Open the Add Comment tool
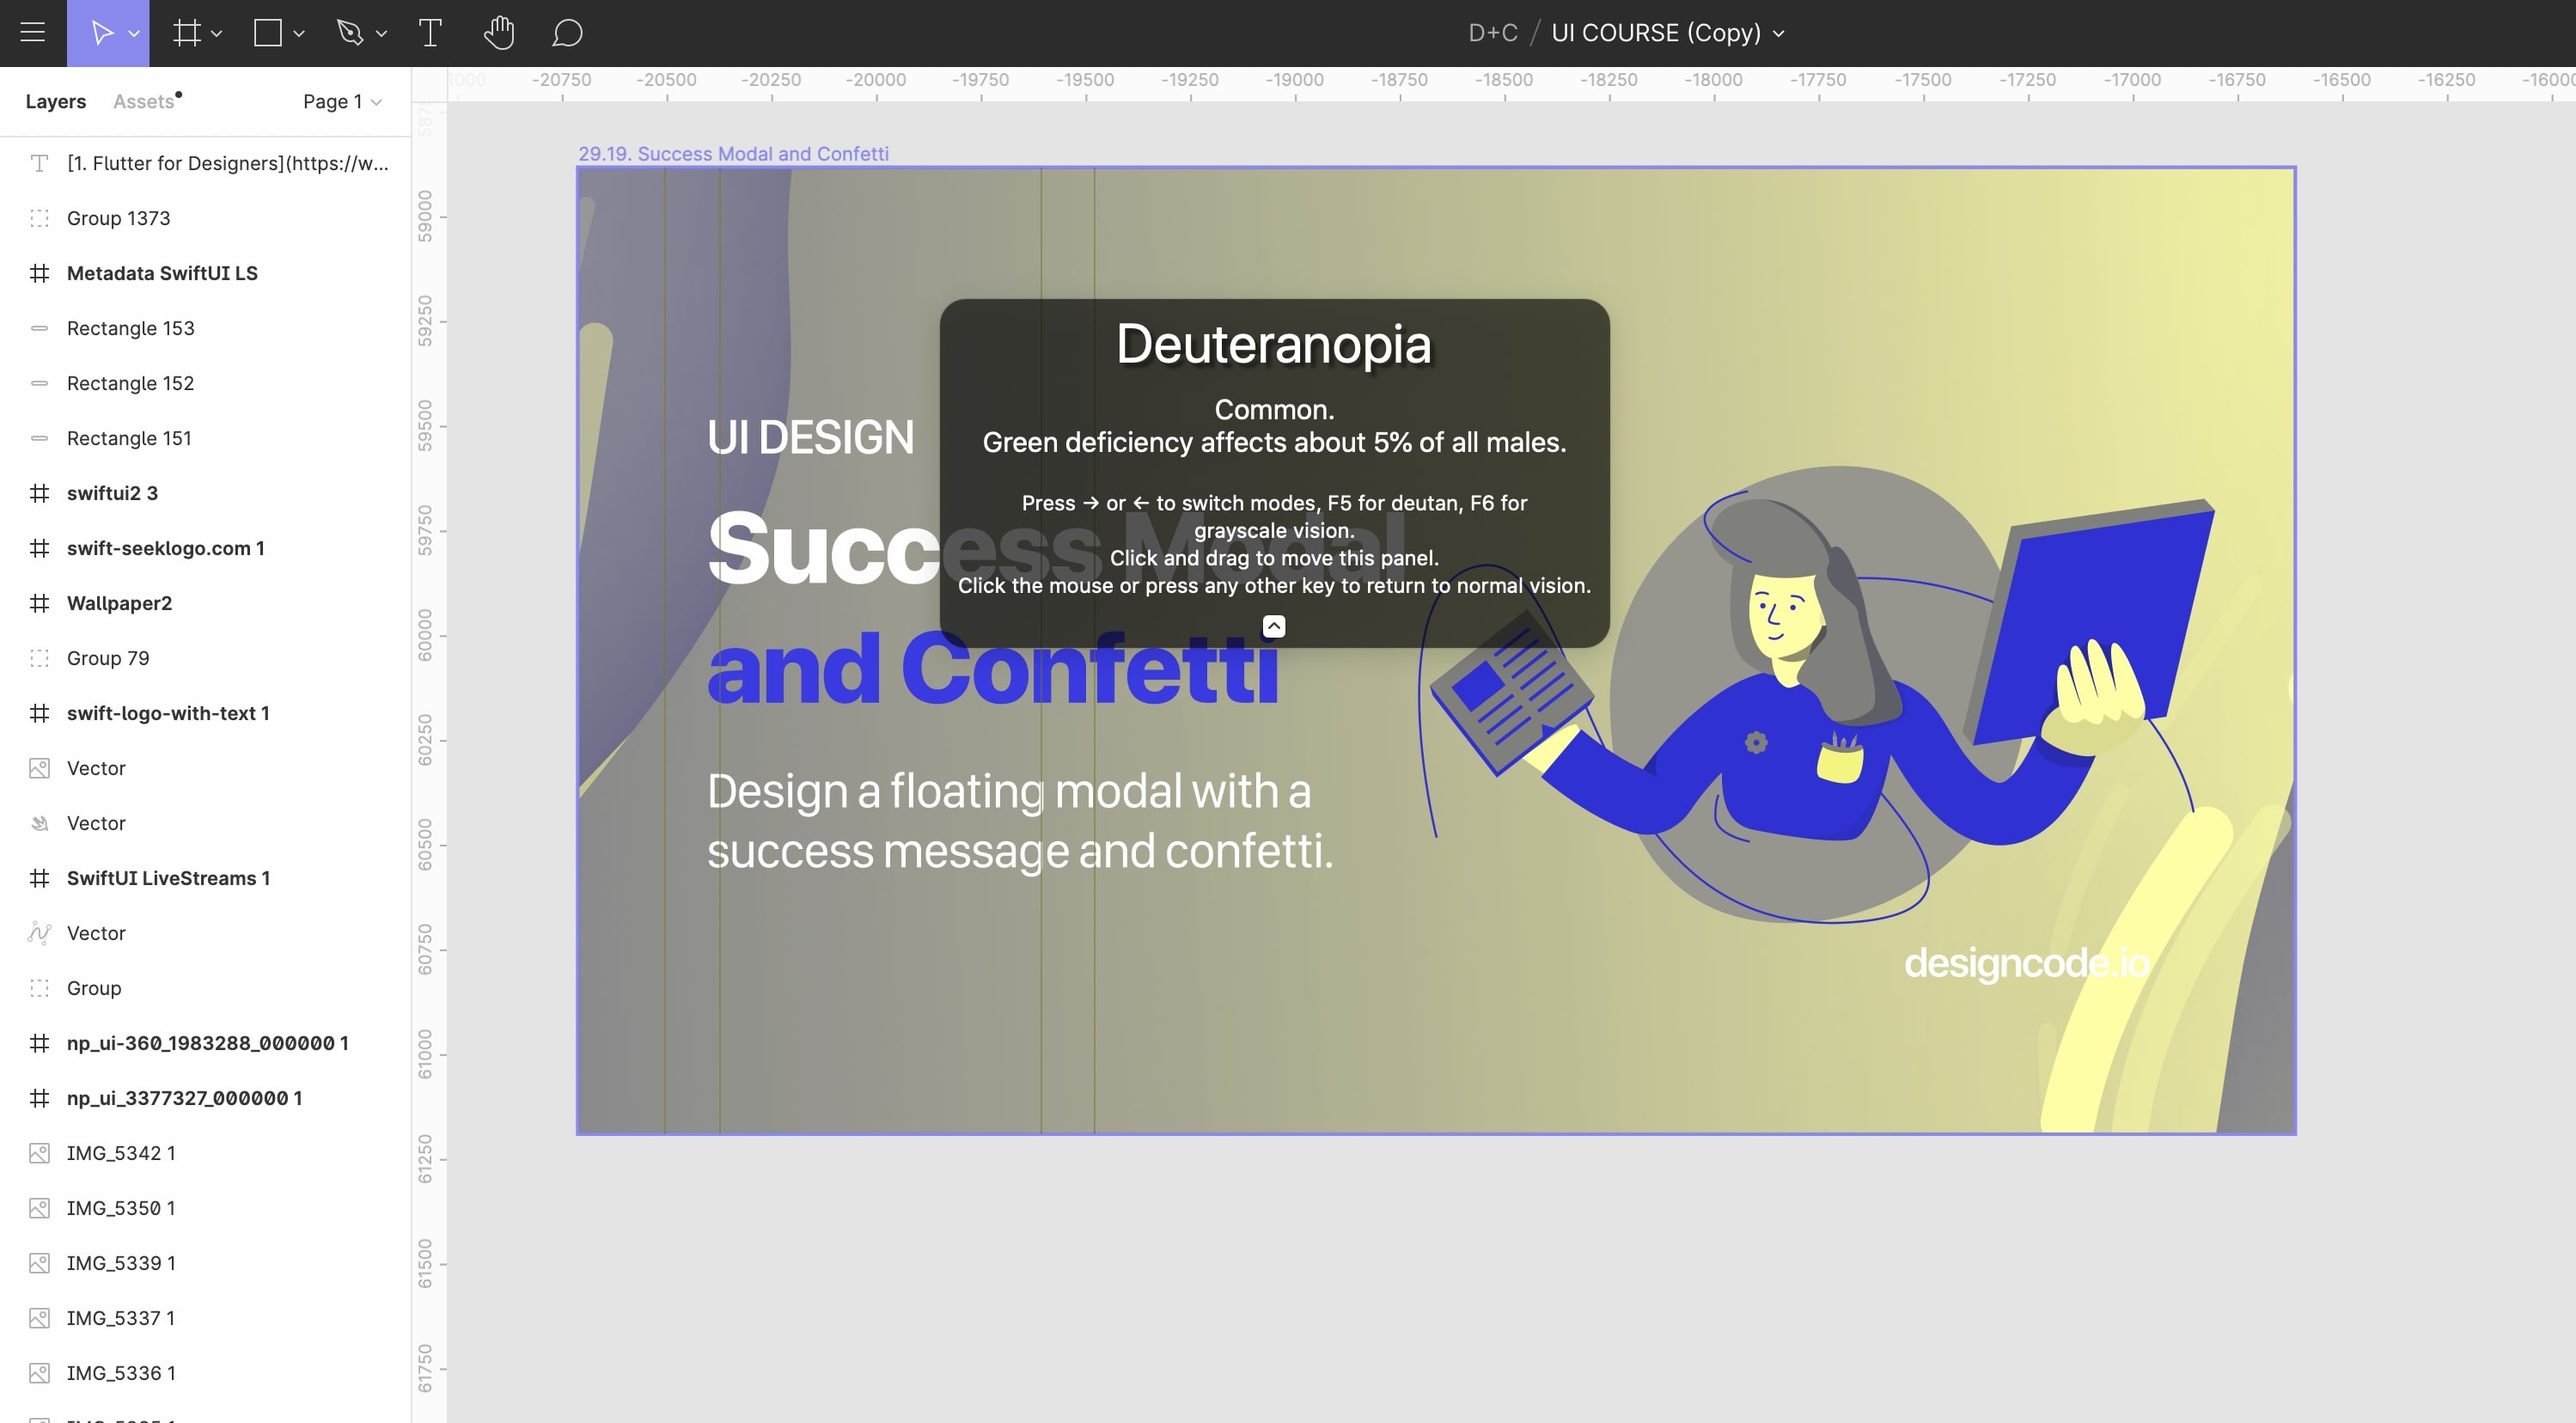This screenshot has height=1423, width=2576. pyautogui.click(x=567, y=33)
